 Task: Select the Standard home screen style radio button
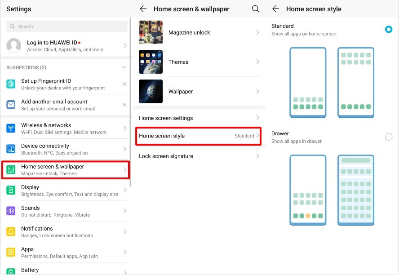[x=388, y=29]
